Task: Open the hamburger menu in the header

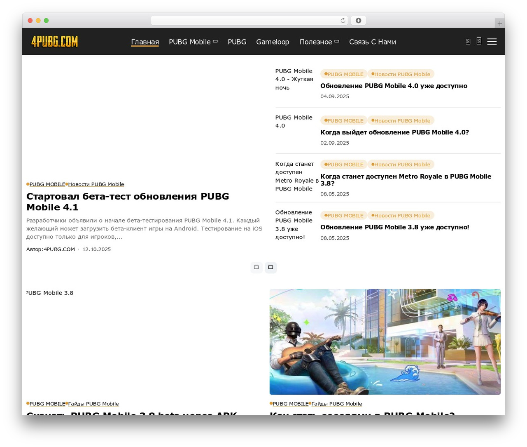Action: [492, 42]
